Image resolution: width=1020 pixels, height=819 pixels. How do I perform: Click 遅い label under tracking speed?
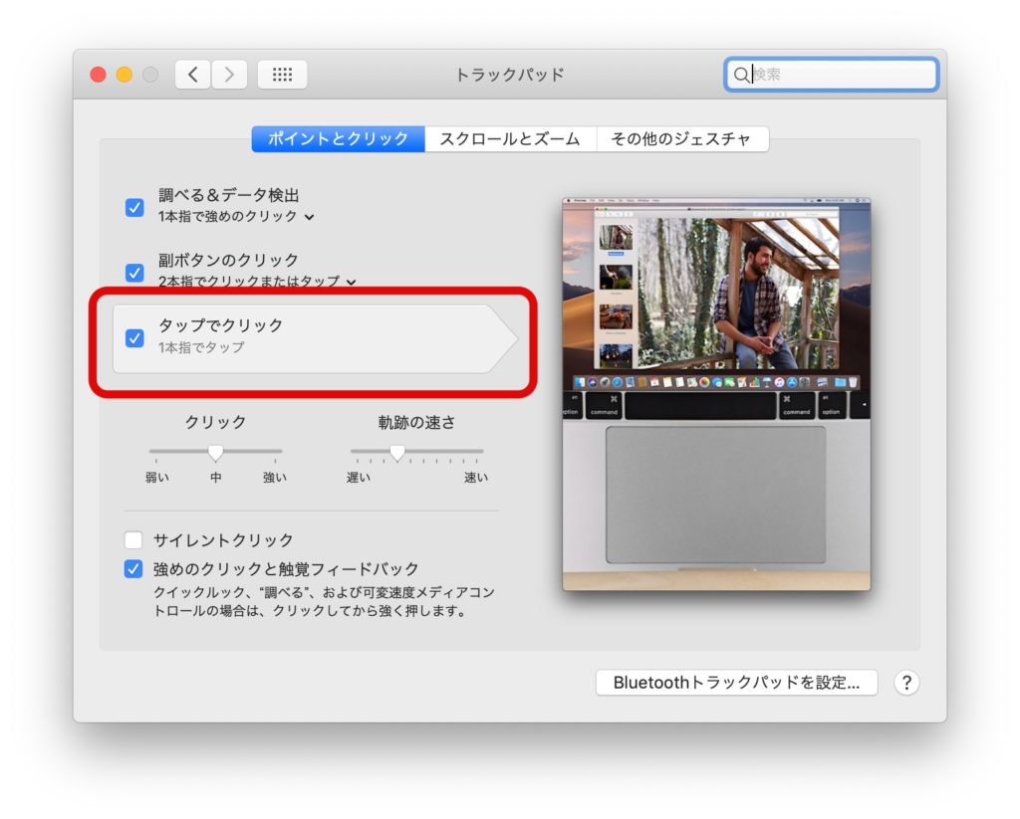pos(359,478)
